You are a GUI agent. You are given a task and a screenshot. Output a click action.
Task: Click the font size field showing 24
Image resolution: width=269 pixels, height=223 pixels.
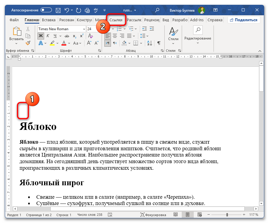tap(91, 29)
